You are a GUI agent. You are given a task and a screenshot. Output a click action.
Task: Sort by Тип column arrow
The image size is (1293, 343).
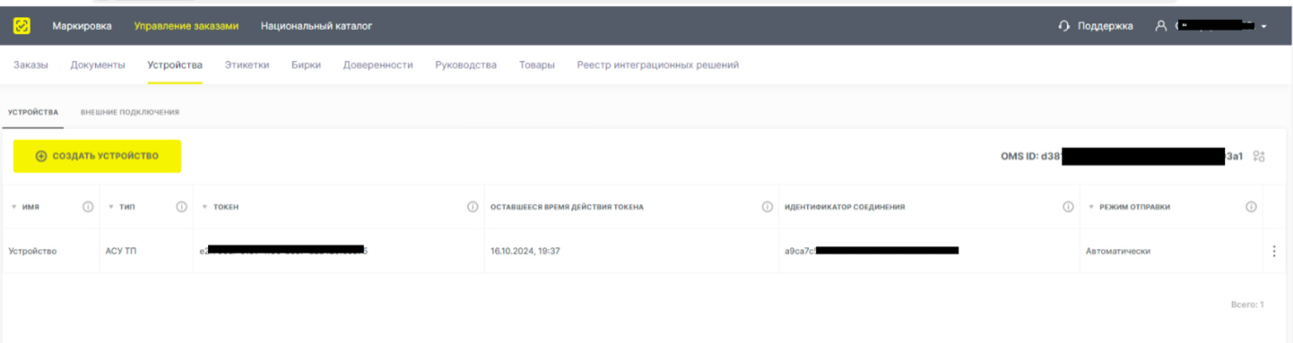pyautogui.click(x=110, y=207)
